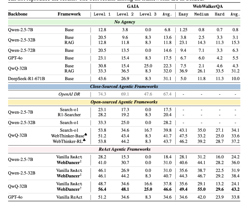248x208 pixels.
Task: Select the Easy column header
Action: pyautogui.click(x=183, y=14)
